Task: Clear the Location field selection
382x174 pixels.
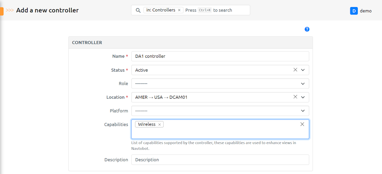Action: click(295, 97)
